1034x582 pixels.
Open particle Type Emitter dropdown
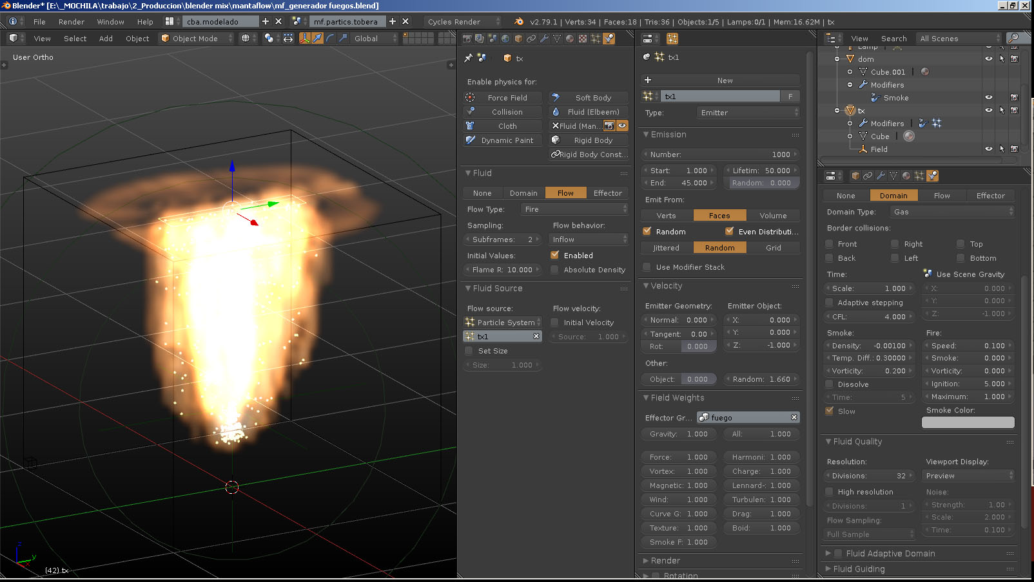click(748, 113)
